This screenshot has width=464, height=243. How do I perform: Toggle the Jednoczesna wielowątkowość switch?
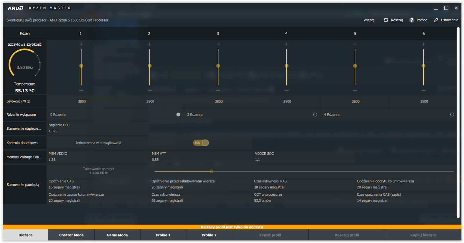tap(201, 143)
